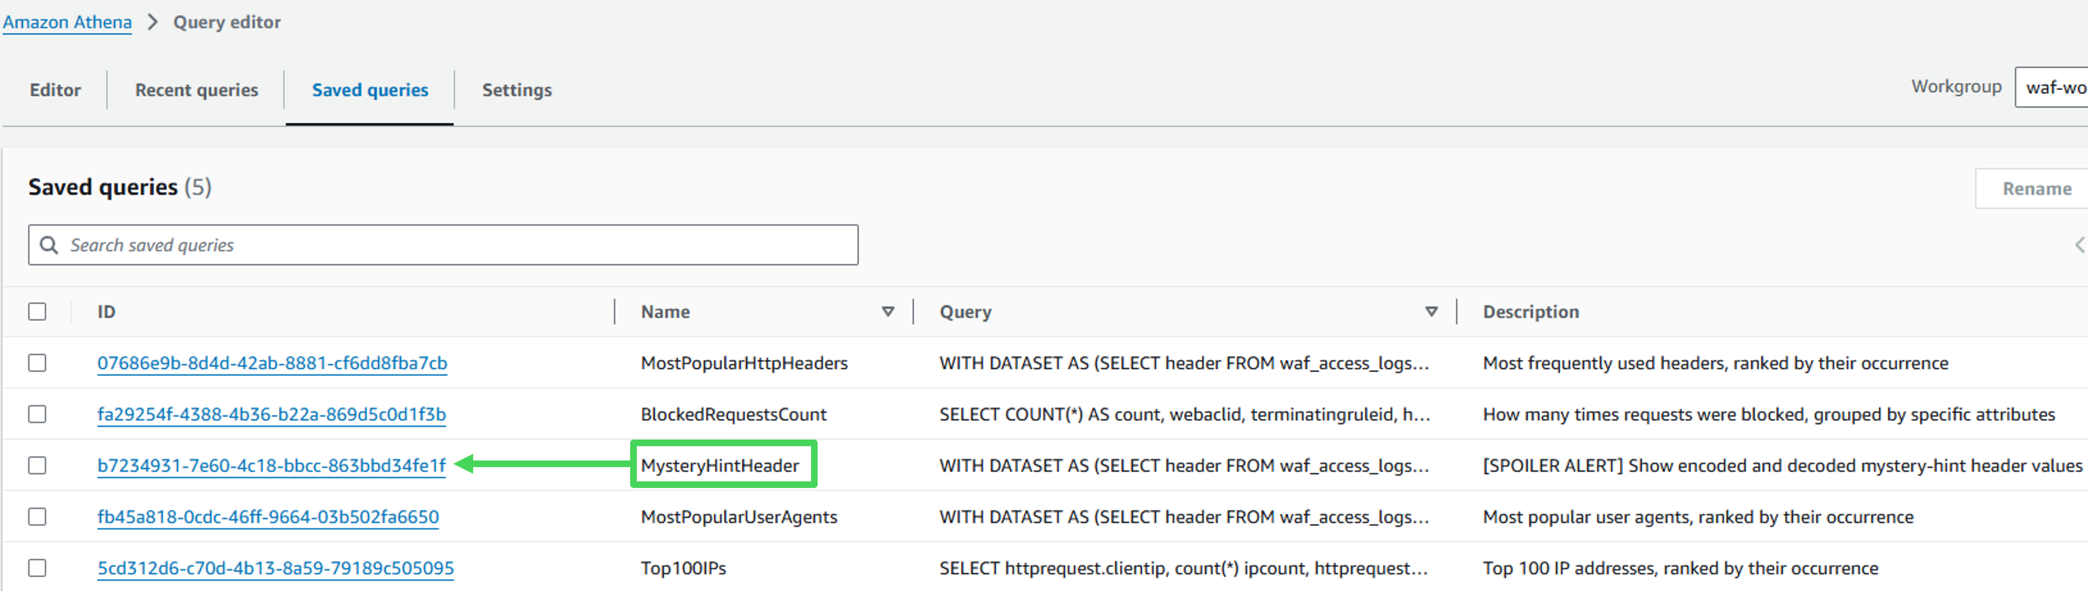
Task: Click the breadcrumb separator chevron
Action: click(x=152, y=22)
